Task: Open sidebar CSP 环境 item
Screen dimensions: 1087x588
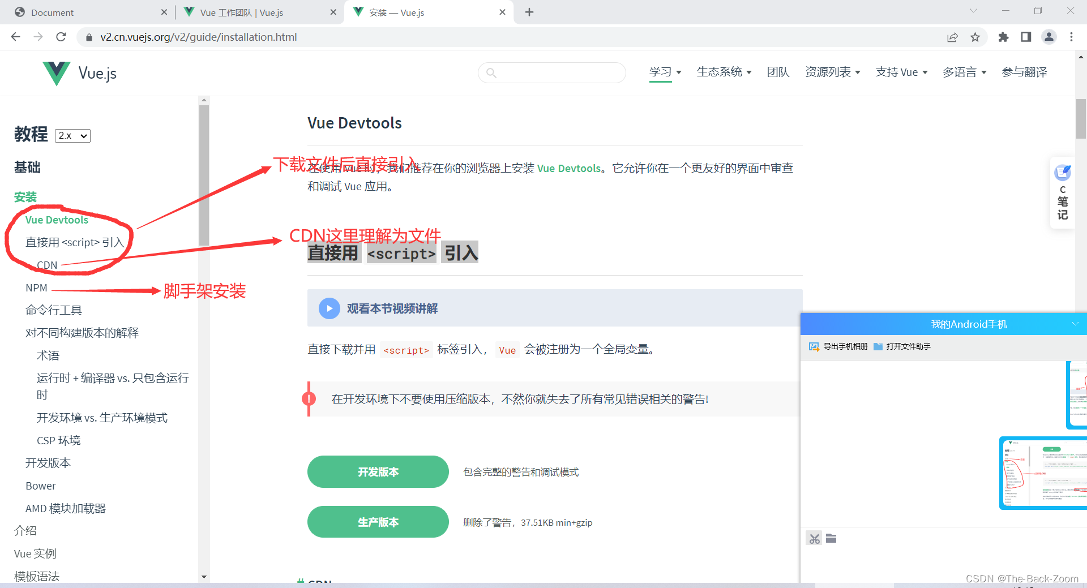Action: pyautogui.click(x=59, y=440)
